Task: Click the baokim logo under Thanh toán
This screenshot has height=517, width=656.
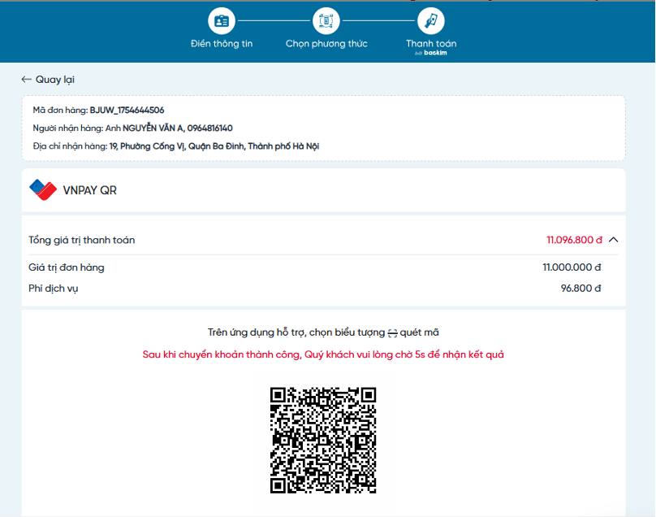Action: pos(431,53)
